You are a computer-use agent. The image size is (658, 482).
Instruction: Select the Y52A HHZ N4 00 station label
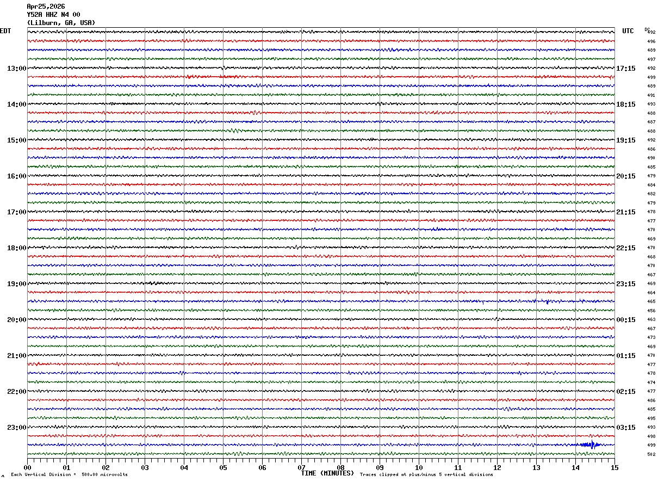[x=53, y=15]
